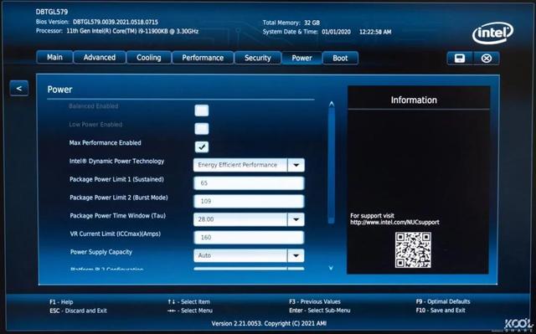Click the processor name i9-11900KB text
The width and height of the screenshot is (536, 334).
[132, 31]
